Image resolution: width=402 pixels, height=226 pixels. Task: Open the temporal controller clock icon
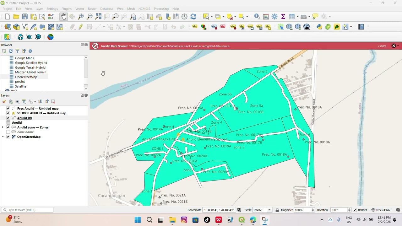click(184, 17)
